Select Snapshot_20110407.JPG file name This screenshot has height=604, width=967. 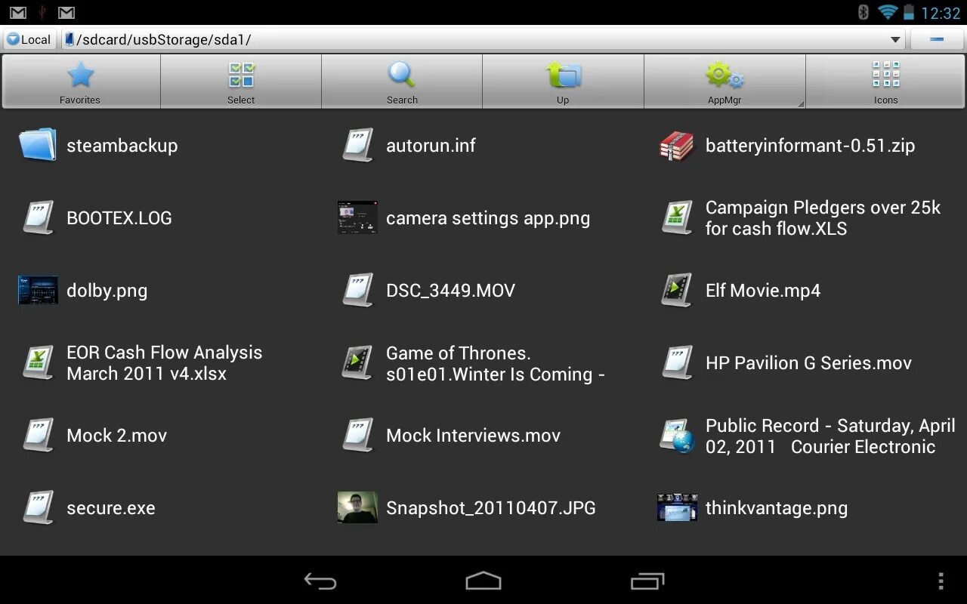[x=491, y=509]
